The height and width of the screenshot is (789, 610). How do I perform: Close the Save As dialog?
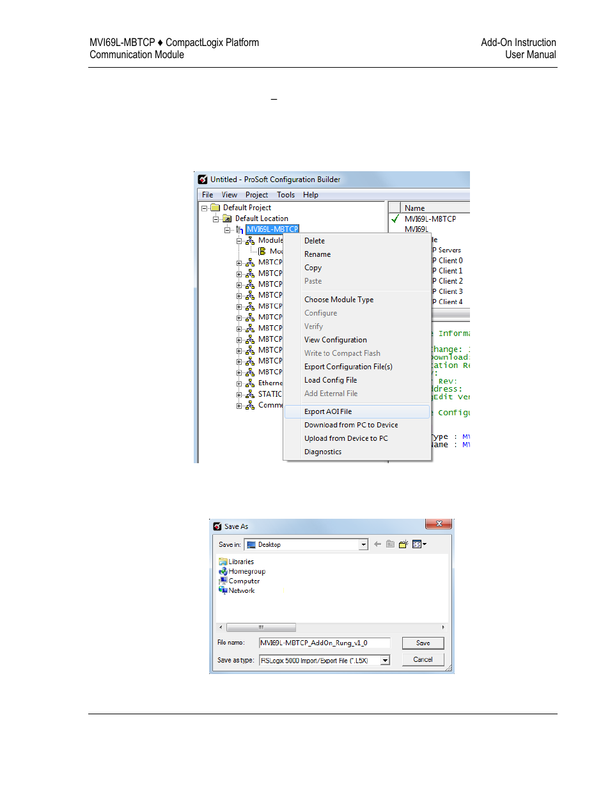pyautogui.click(x=439, y=524)
